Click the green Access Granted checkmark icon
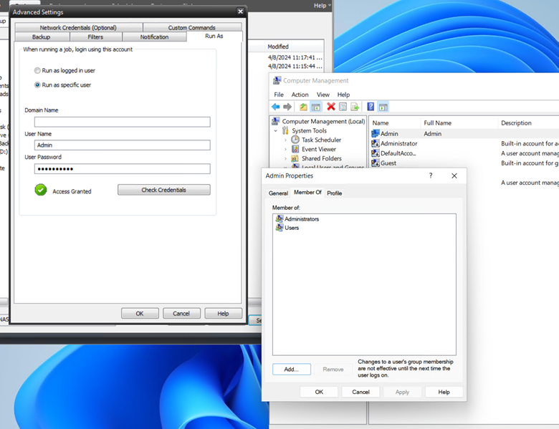 (x=41, y=190)
